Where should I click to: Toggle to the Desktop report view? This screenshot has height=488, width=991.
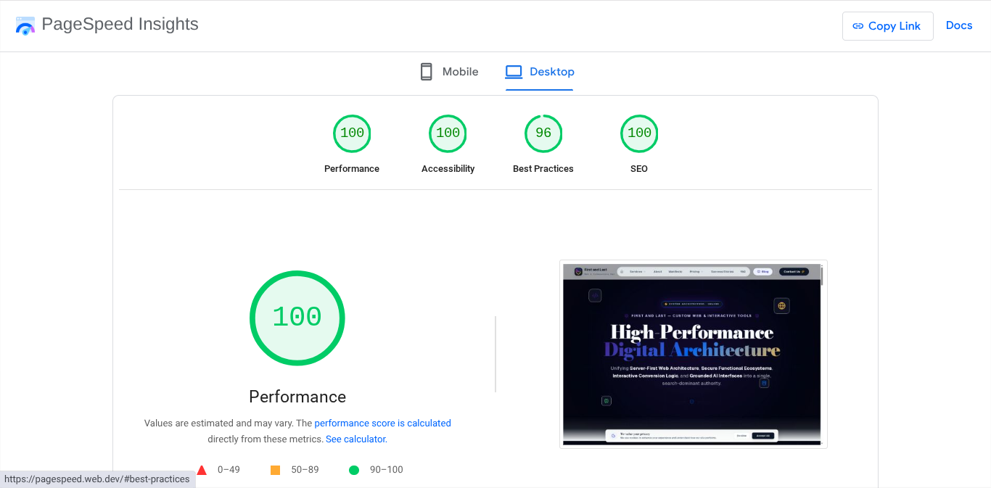pos(540,71)
